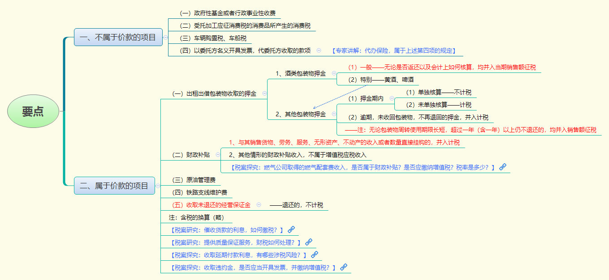Collapse the 收取未退还的经营保证金 branch
Viewport: 609px width, 280px height.
coord(259,205)
